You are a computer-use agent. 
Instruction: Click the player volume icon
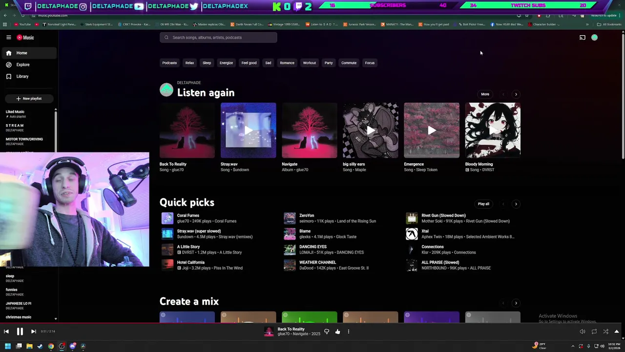[582, 332]
